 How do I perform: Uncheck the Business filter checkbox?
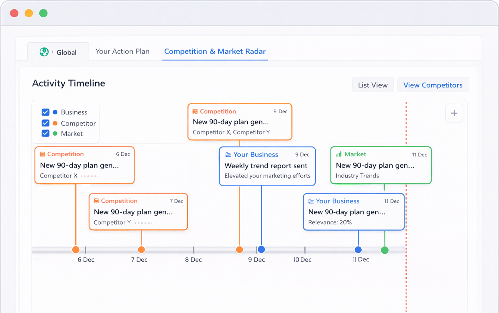pyautogui.click(x=45, y=112)
